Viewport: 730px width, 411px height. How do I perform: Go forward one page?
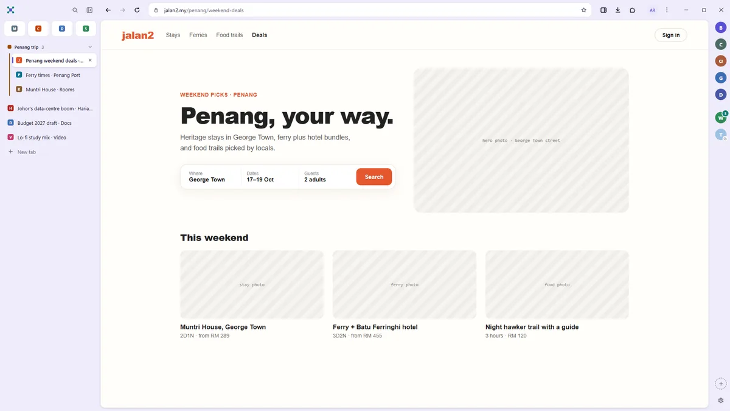pyautogui.click(x=122, y=10)
